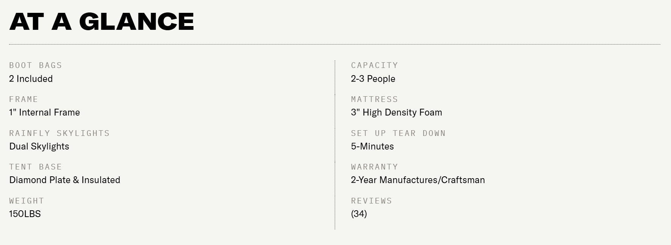Click the 1" Internal Frame value
Screen dimensions: 671x245
45,112
